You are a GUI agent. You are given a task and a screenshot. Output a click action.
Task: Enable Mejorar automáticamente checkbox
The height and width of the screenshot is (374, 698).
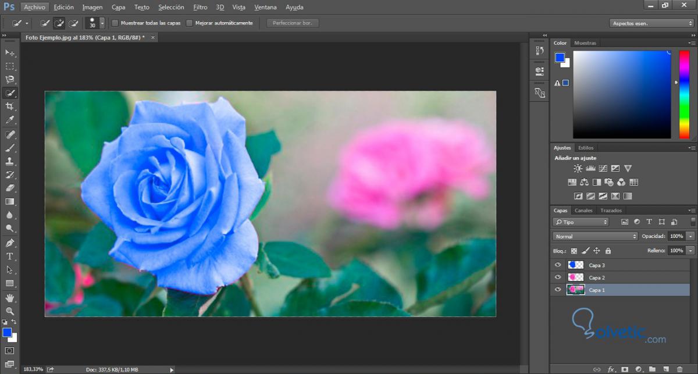[190, 23]
